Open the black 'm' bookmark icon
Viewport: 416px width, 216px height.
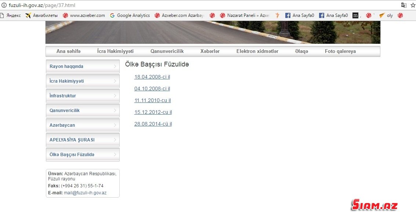pyautogui.click(x=355, y=15)
